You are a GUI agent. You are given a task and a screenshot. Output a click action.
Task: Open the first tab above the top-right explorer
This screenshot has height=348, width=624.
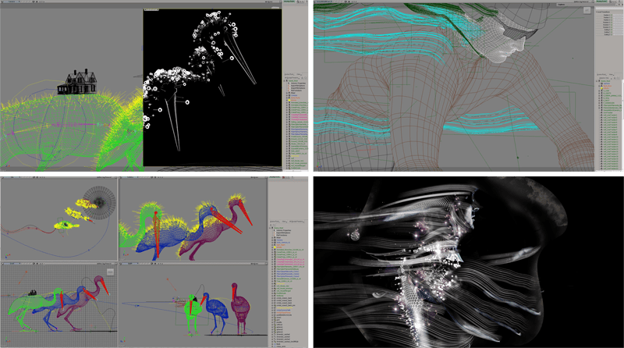tap(601, 74)
